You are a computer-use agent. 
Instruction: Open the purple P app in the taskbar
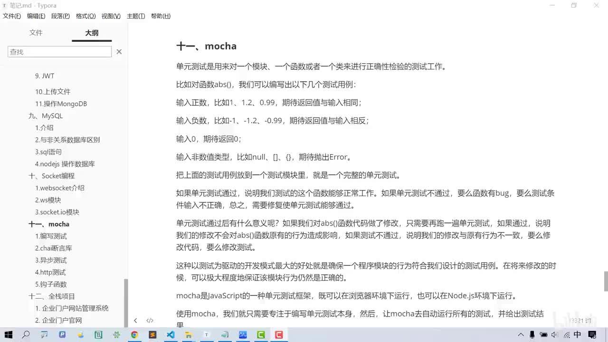[x=62, y=335]
